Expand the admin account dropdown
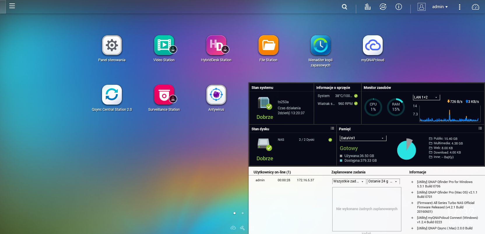The width and height of the screenshot is (485, 234). 440,7
